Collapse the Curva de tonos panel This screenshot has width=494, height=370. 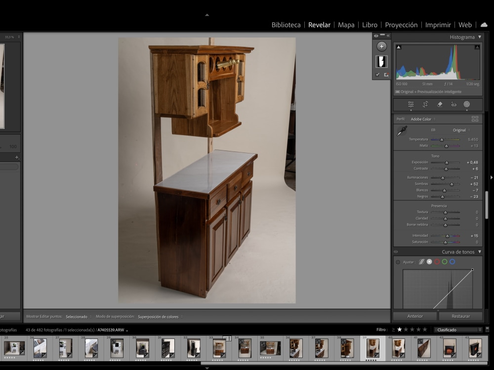pyautogui.click(x=480, y=252)
